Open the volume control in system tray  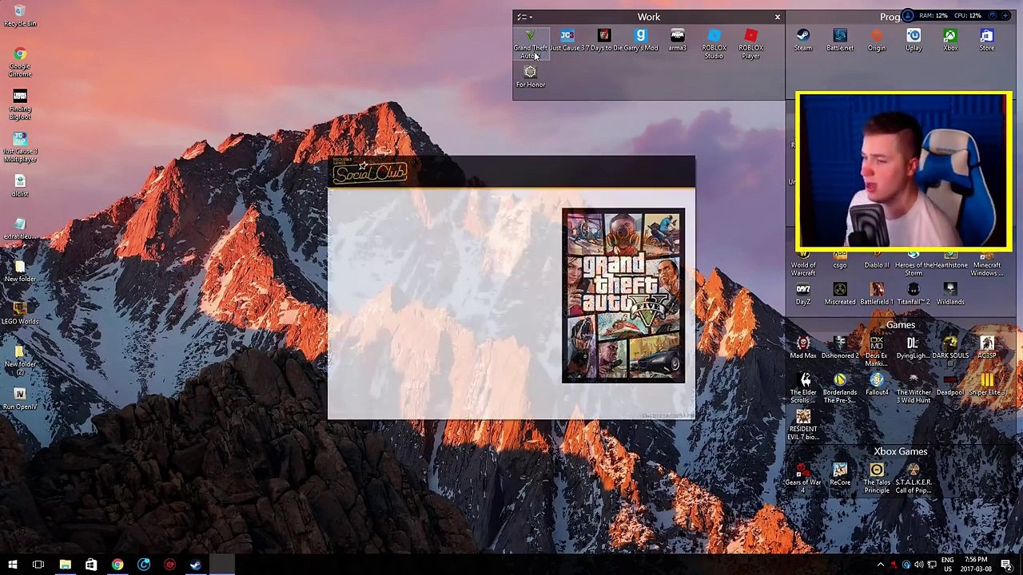918,565
